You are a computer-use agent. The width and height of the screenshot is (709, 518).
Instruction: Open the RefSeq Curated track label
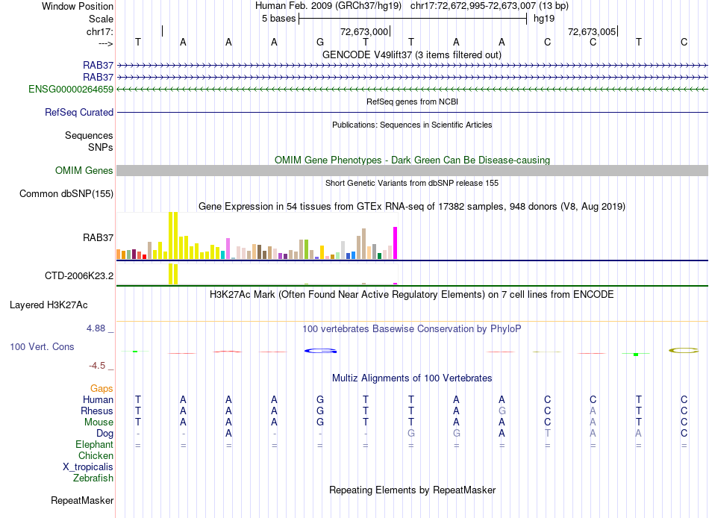point(79,112)
